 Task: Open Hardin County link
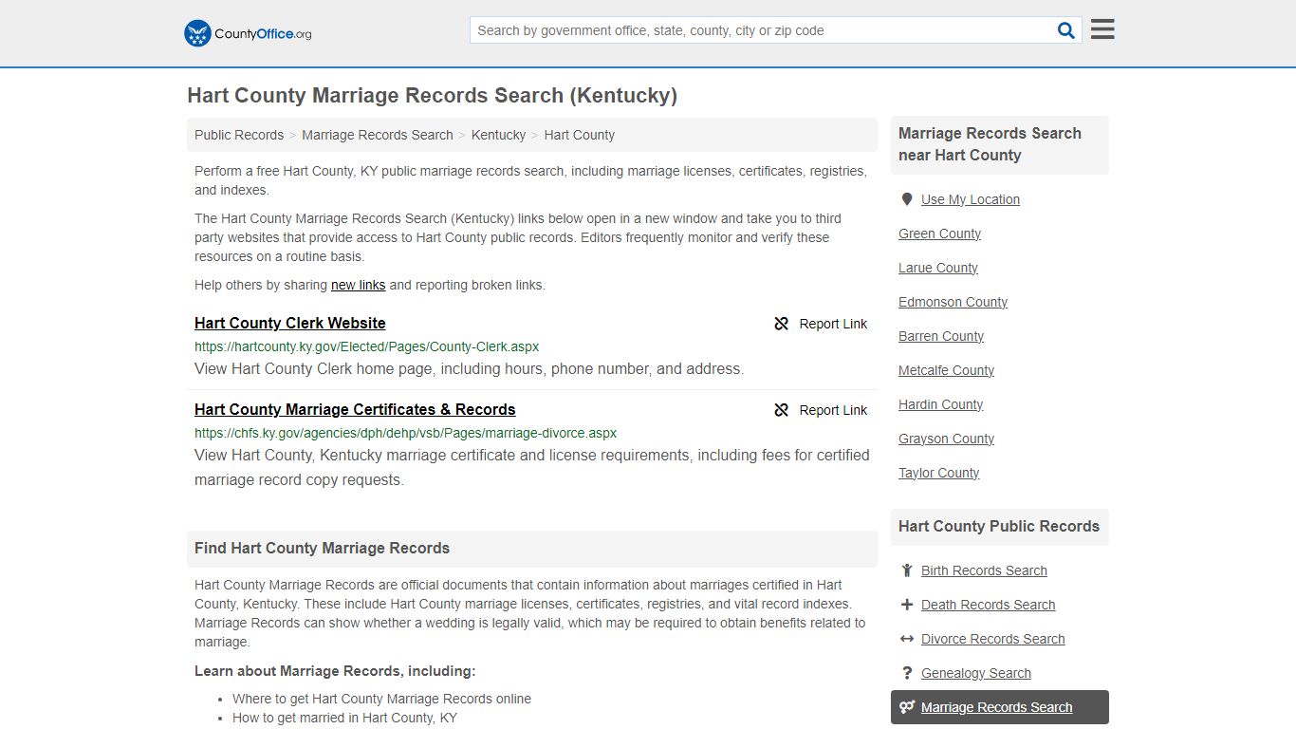tap(940, 404)
